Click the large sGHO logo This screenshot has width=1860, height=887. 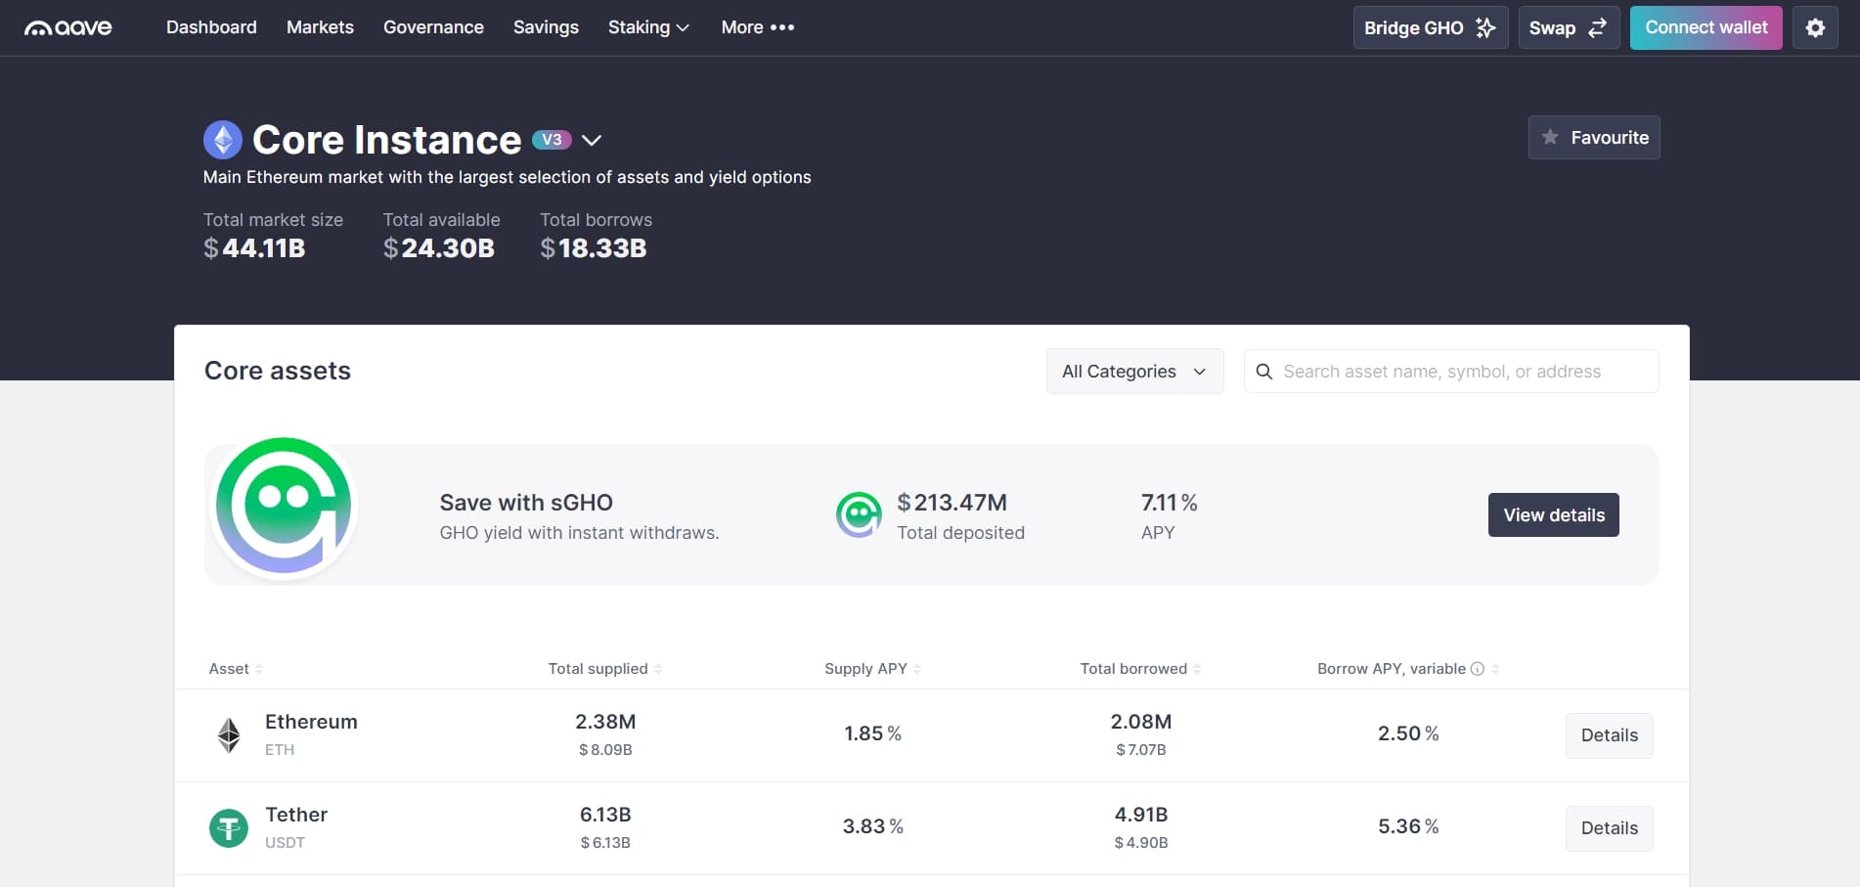click(x=284, y=506)
